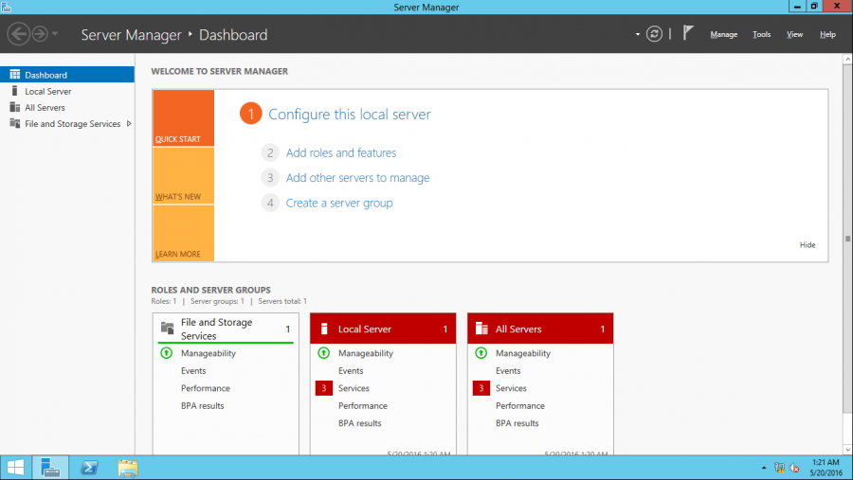Open the navigation history dropdown arrow
This screenshot has width=853, height=480.
(x=55, y=34)
